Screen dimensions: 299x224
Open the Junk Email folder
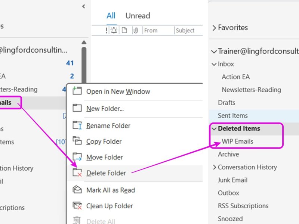(232, 180)
